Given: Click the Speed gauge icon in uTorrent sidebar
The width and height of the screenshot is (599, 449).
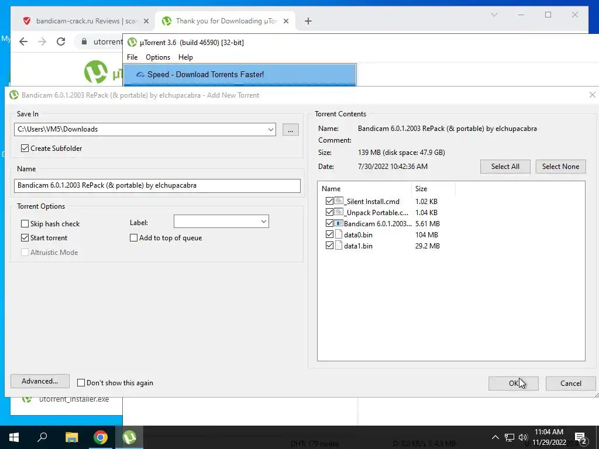Looking at the screenshot, I should click(x=140, y=74).
